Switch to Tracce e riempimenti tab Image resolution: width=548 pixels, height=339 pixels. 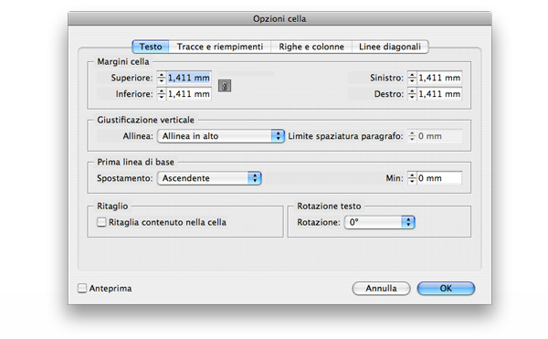[x=220, y=47]
